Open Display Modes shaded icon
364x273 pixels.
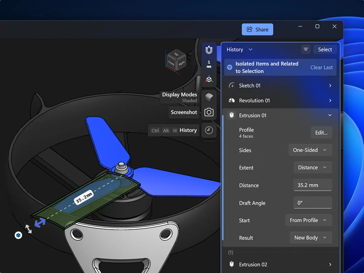[x=209, y=97]
